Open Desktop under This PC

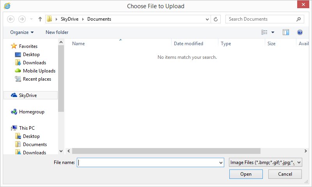pyautogui.click(x=31, y=136)
